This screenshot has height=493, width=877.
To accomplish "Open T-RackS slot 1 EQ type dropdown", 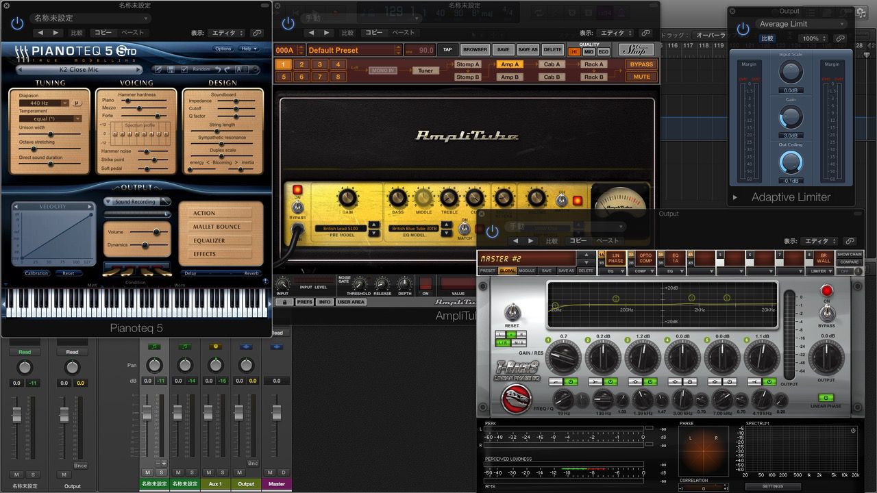I will [613, 271].
